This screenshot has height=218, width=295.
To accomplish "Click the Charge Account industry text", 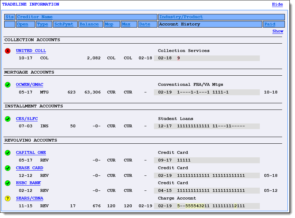I will [x=177, y=198].
